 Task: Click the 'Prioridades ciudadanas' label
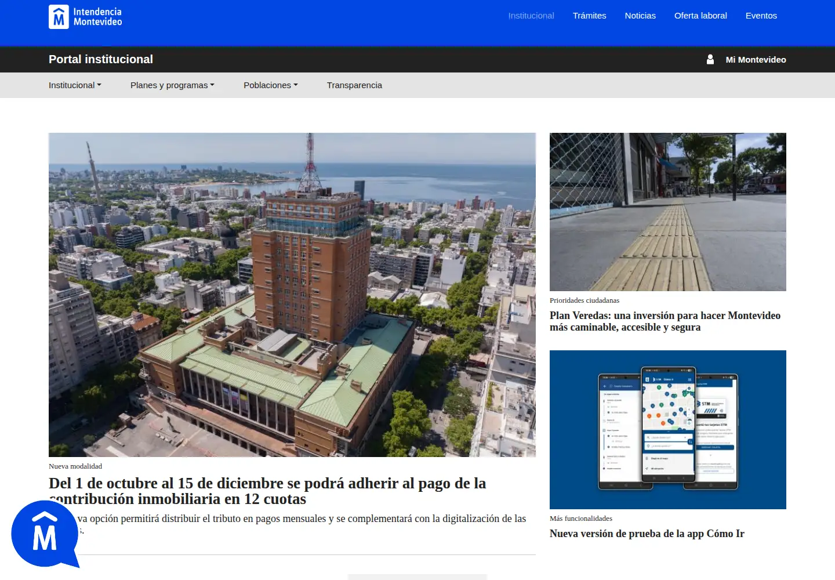pos(584,300)
